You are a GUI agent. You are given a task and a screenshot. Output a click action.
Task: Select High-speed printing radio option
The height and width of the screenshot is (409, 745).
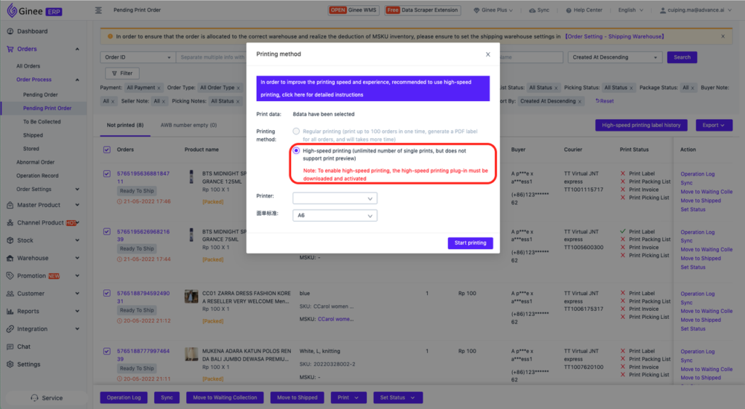(296, 151)
